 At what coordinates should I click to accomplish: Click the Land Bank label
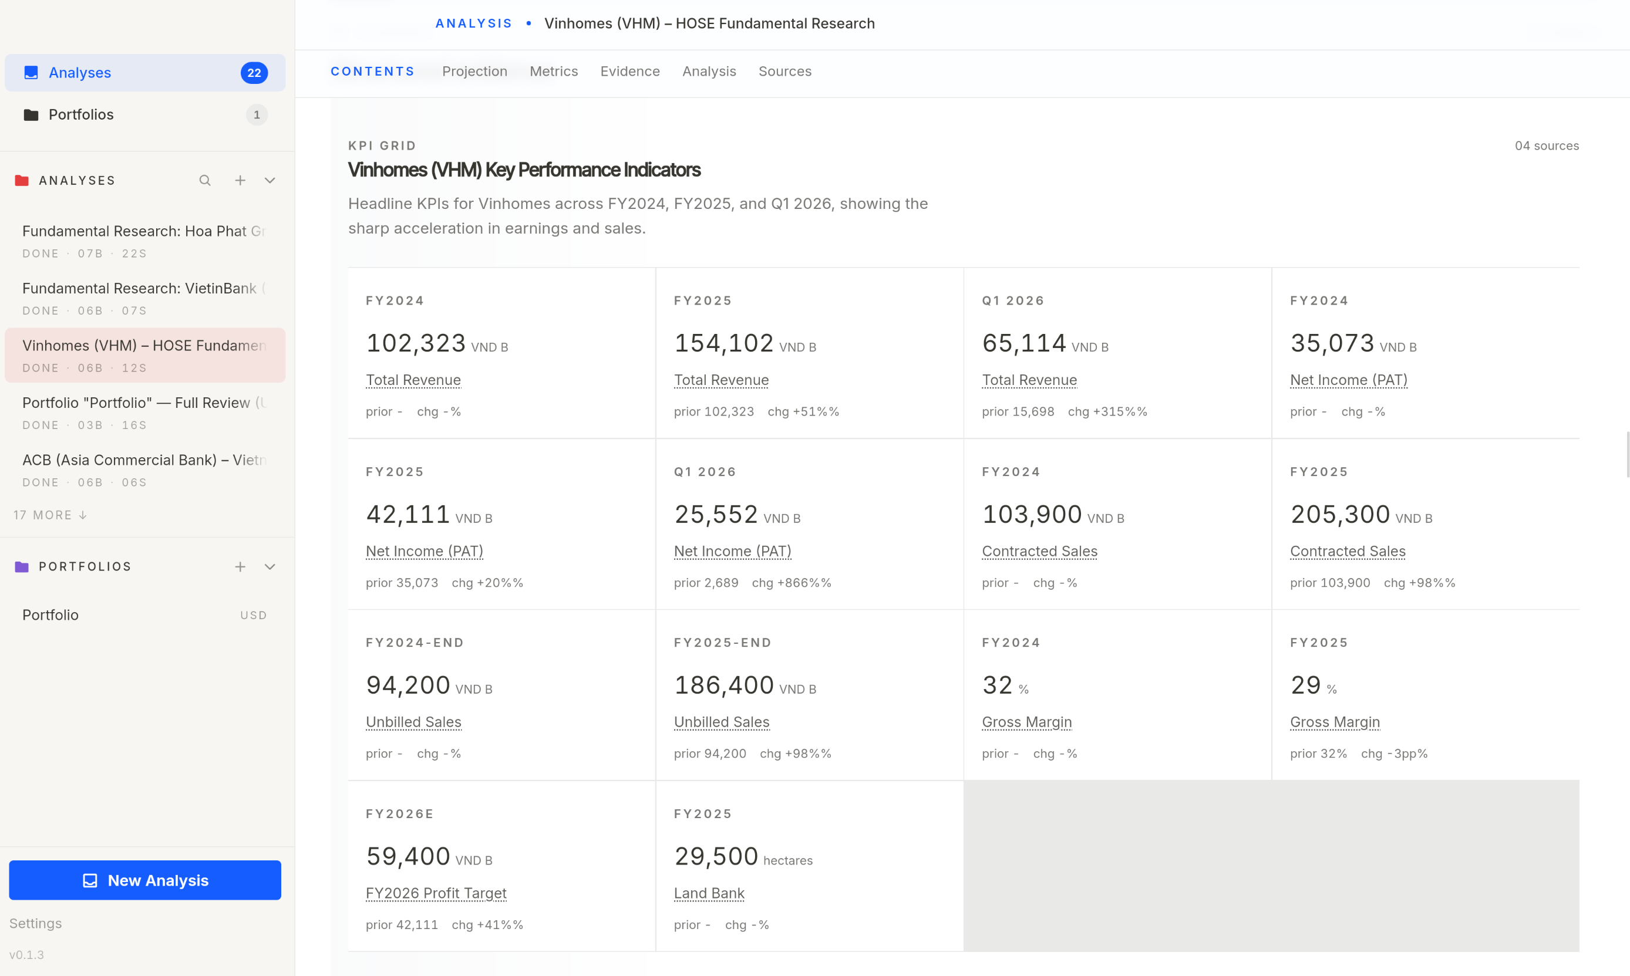(x=709, y=893)
